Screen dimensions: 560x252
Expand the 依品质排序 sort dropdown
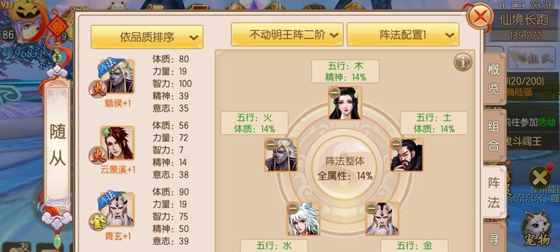[147, 37]
